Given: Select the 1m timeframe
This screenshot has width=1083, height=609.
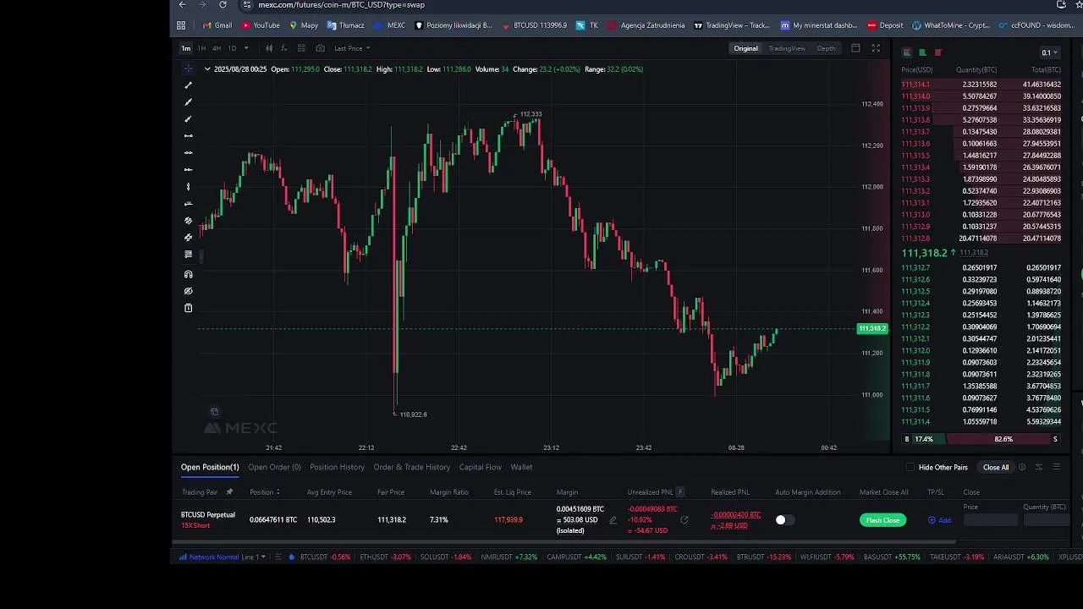Looking at the screenshot, I should coord(186,48).
